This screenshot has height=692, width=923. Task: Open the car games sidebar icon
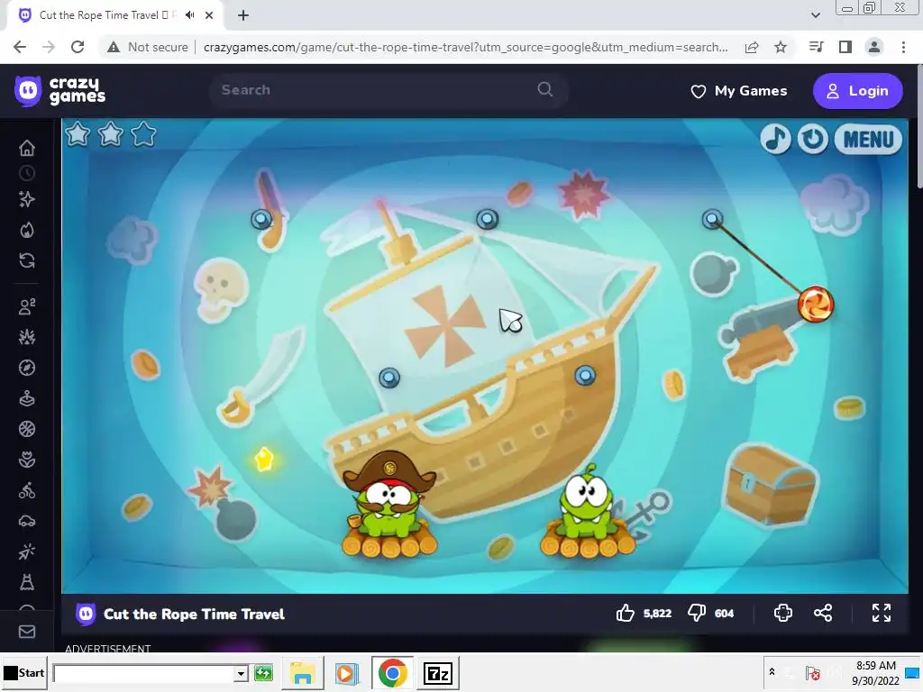coord(27,521)
